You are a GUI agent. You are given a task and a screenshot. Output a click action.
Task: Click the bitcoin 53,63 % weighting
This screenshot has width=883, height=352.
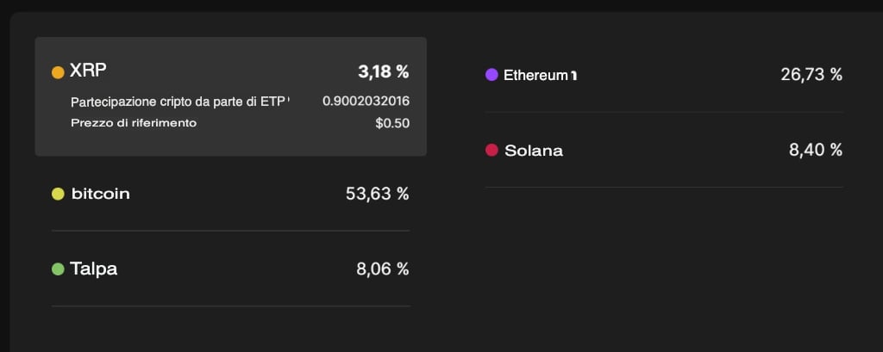pos(377,195)
